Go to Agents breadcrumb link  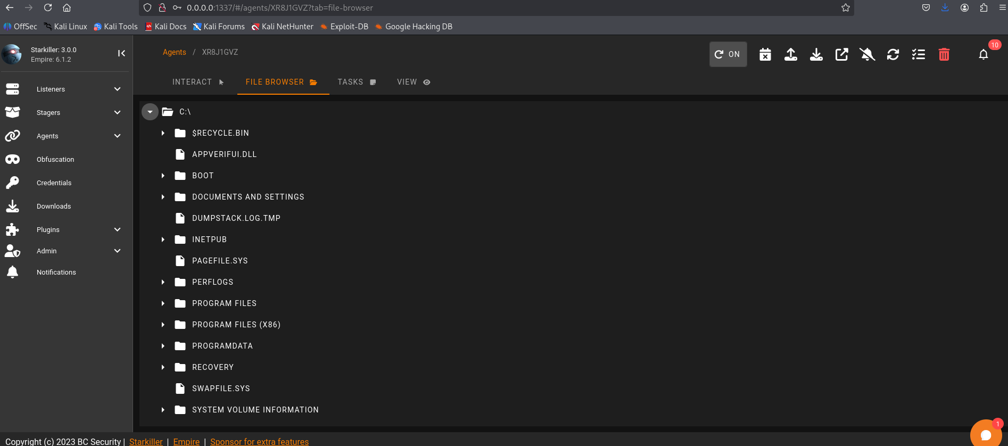[174, 52]
